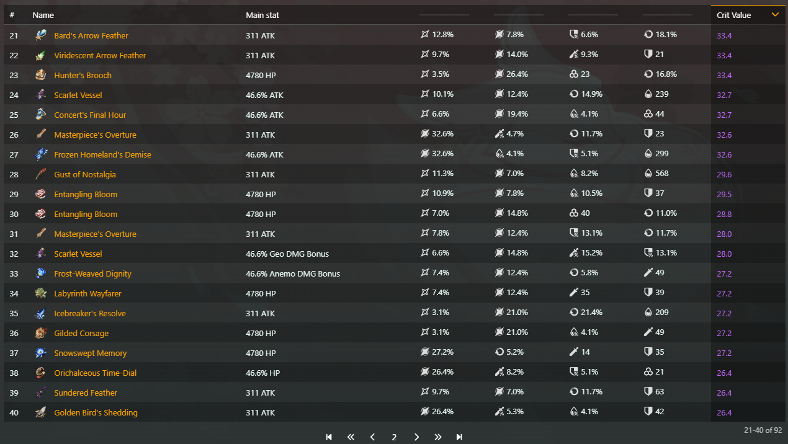Select the Labyrinth Wayfarer artifact icon
This screenshot has height=444, width=788.
pyautogui.click(x=41, y=293)
